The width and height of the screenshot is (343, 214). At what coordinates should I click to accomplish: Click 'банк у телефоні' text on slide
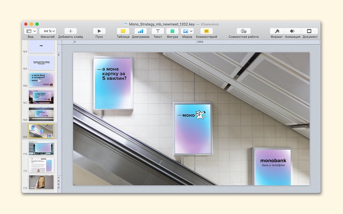(273, 165)
